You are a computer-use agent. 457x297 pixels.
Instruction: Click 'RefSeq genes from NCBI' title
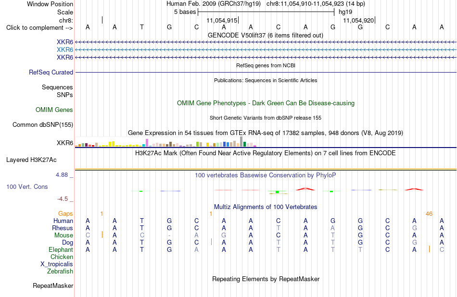(x=266, y=65)
